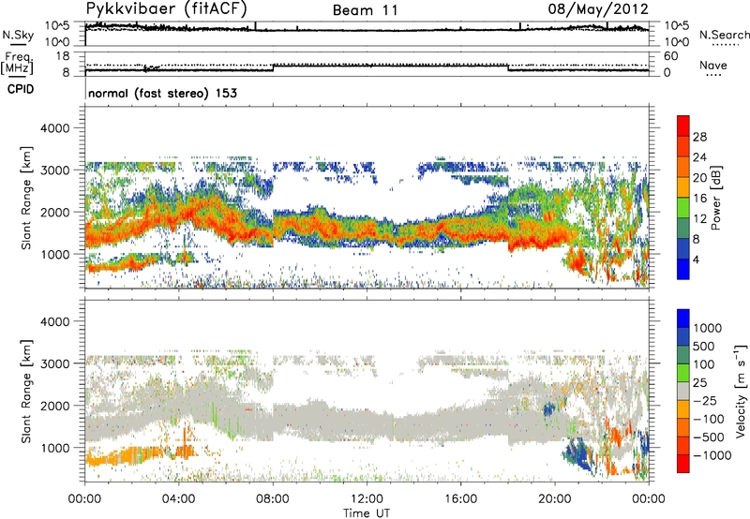Click the normal (fast stereo) 153 text
This screenshot has height=519, width=750.
(x=162, y=93)
